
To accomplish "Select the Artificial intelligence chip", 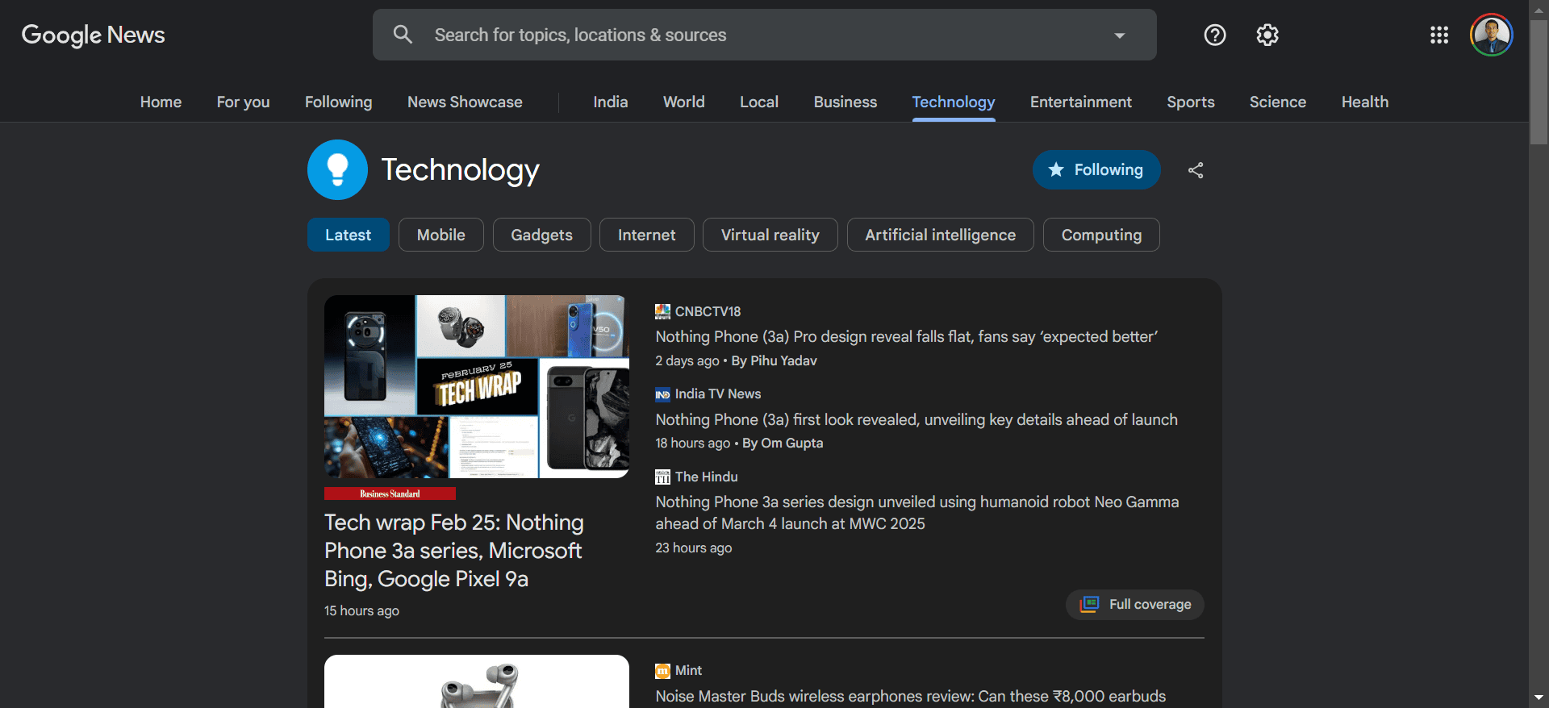I will tap(940, 235).
